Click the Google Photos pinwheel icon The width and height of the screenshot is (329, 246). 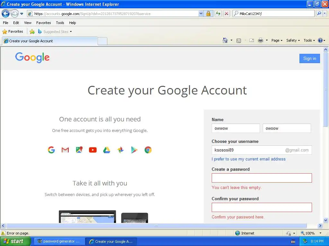[x=120, y=150]
